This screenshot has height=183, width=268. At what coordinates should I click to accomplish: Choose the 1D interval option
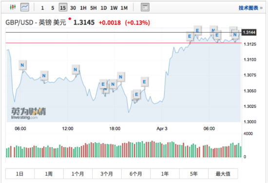pos(104,8)
